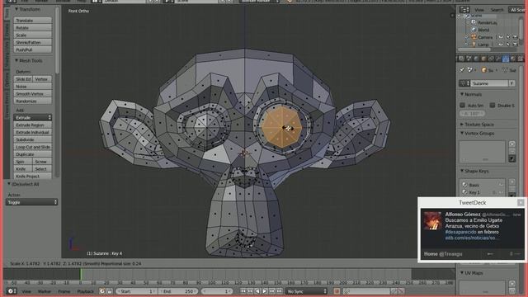Open the Object Data mesh tab icon
528x297 pixels.
click(x=506, y=59)
